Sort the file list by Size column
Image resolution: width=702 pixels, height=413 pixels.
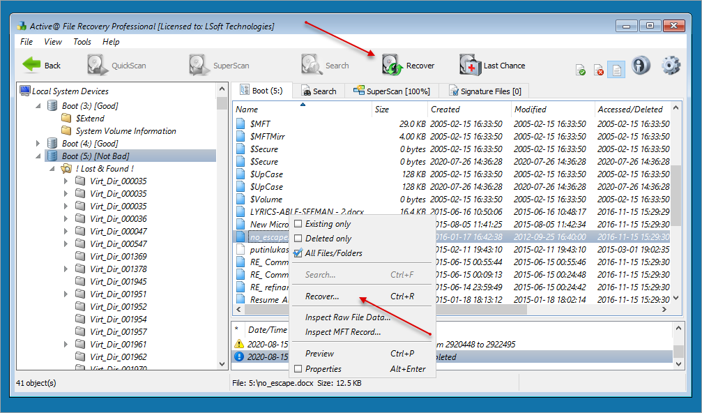point(399,110)
